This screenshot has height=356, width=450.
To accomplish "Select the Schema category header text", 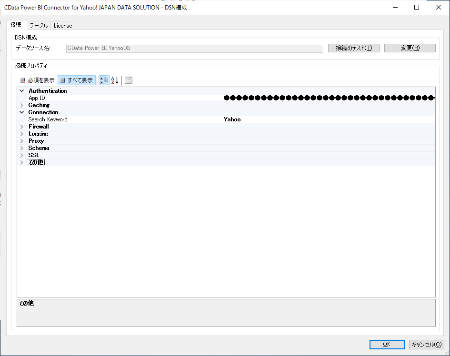I will click(x=39, y=148).
